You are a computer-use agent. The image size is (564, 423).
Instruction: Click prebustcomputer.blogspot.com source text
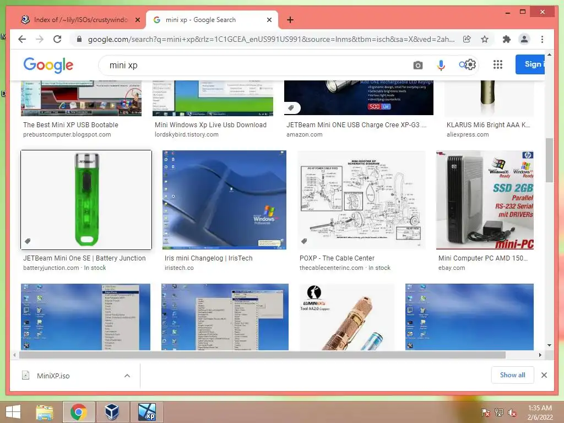coord(67,134)
